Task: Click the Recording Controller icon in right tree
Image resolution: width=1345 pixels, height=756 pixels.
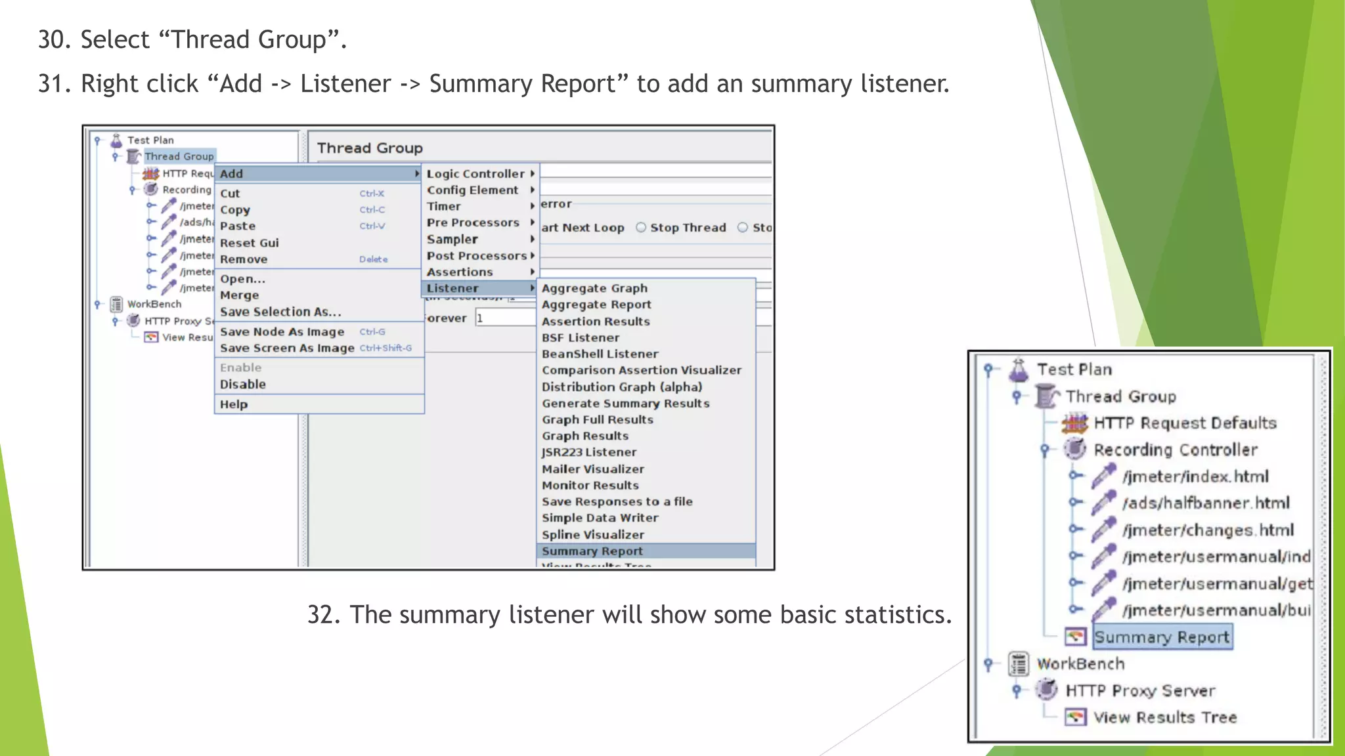Action: [x=1075, y=450]
